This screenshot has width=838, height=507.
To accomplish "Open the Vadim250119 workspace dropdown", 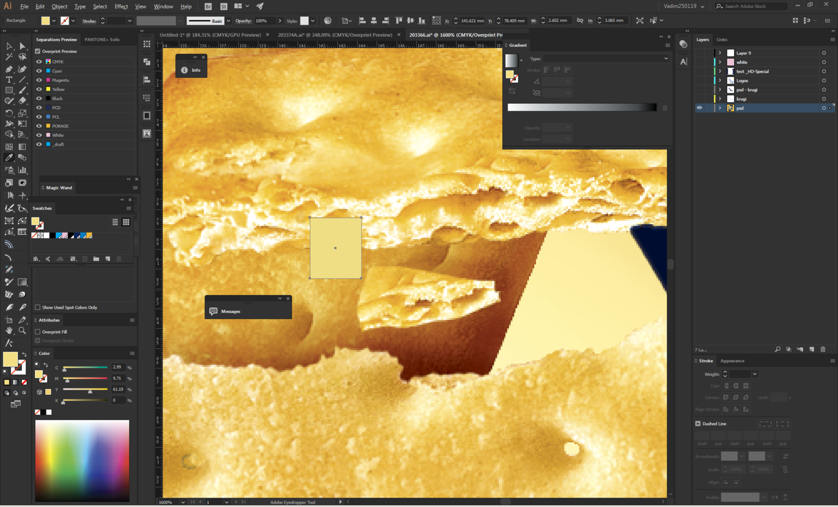I will [684, 6].
